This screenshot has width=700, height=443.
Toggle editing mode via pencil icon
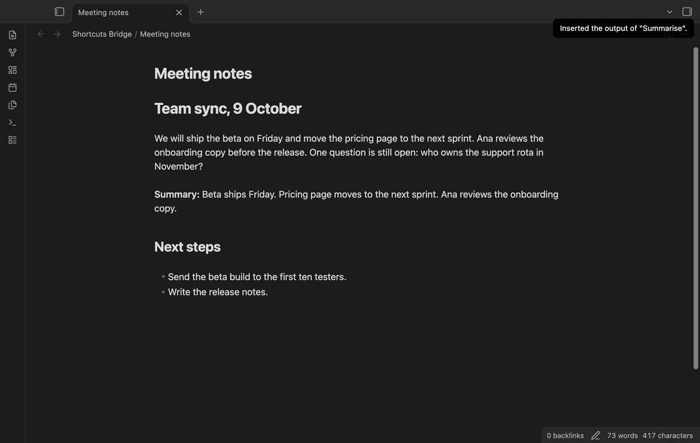coord(596,435)
